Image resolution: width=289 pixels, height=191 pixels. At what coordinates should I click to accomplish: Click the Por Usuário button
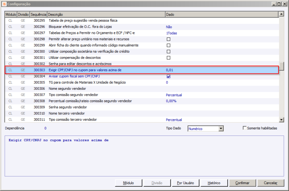point(185,183)
